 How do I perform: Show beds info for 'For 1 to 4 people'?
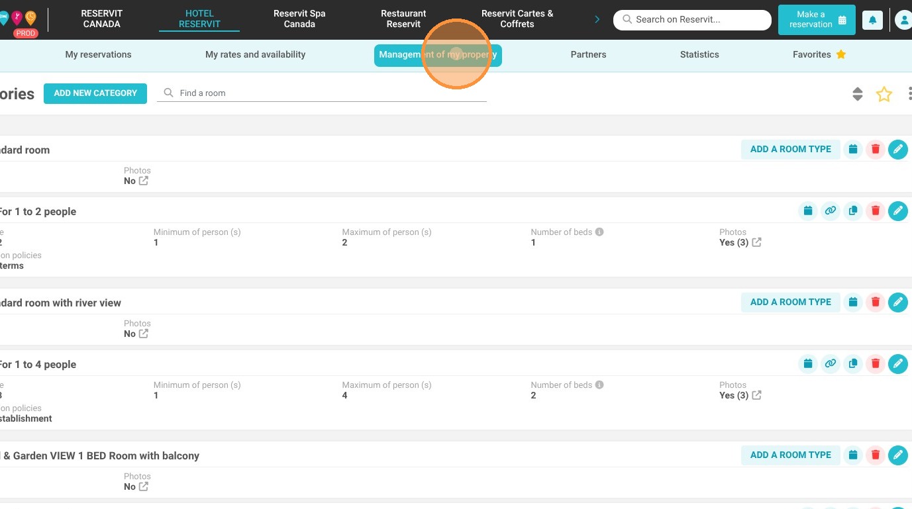pos(599,385)
